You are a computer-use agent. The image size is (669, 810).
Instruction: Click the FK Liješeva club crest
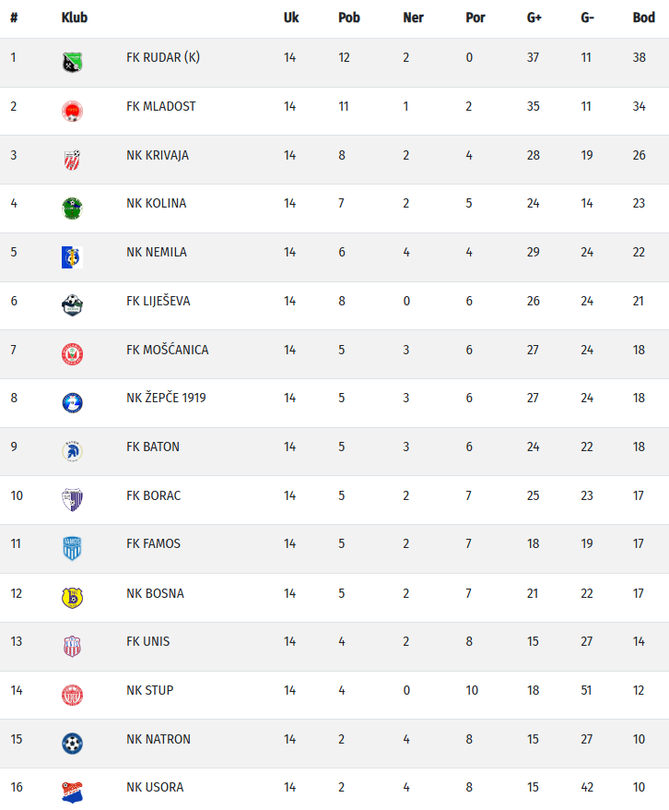(72, 305)
